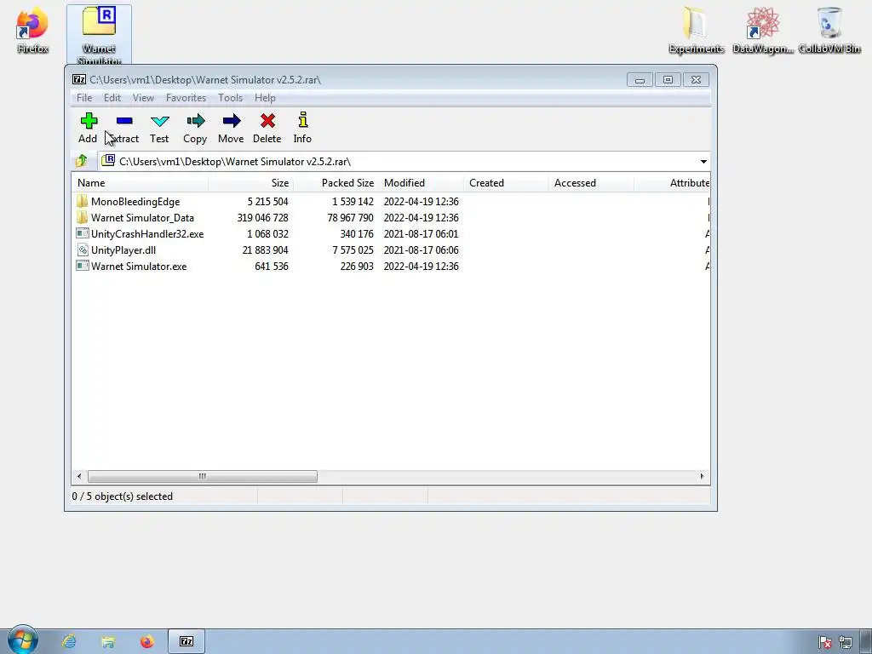Viewport: 872px width, 654px height.
Task: Open Windows Explorer from taskbar
Action: 108,641
